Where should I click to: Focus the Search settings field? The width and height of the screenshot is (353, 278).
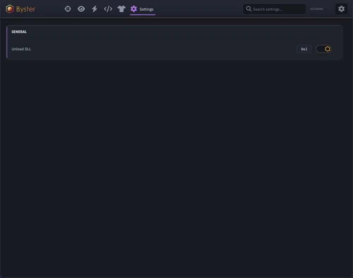(x=274, y=9)
